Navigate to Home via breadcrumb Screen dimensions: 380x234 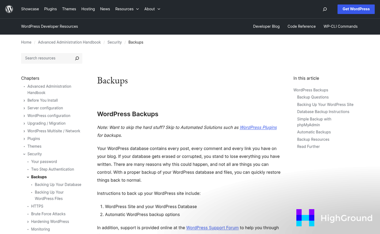(26, 42)
